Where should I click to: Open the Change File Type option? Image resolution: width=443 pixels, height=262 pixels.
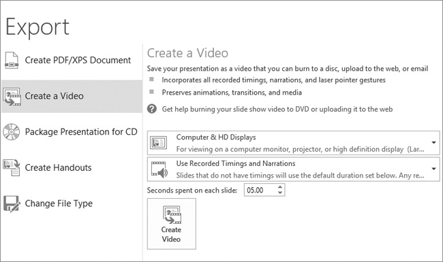coord(72,203)
